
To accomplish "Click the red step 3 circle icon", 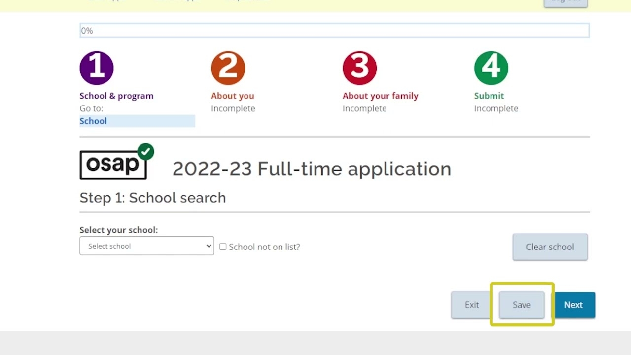I will [x=360, y=68].
